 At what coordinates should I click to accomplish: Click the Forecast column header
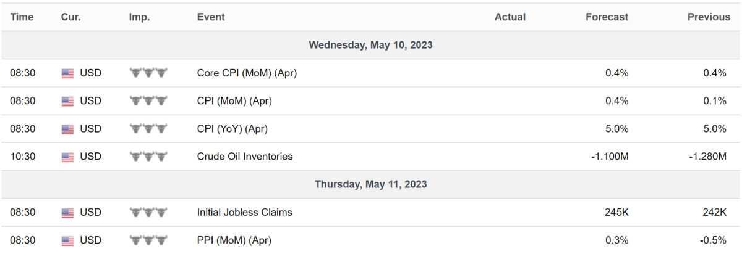pyautogui.click(x=607, y=17)
